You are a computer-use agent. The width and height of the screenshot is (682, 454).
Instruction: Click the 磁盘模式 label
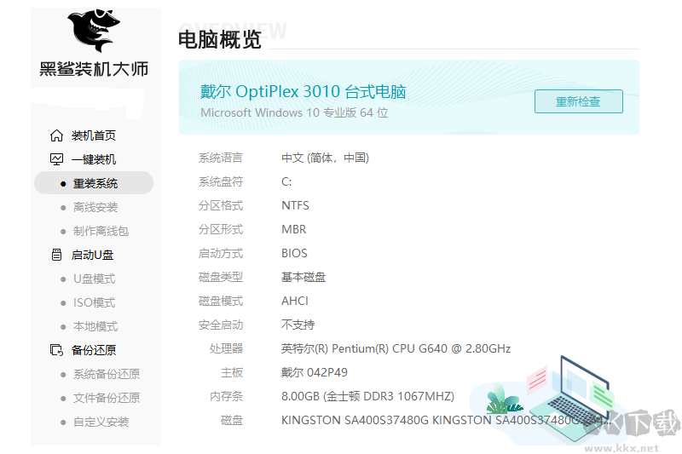point(221,301)
